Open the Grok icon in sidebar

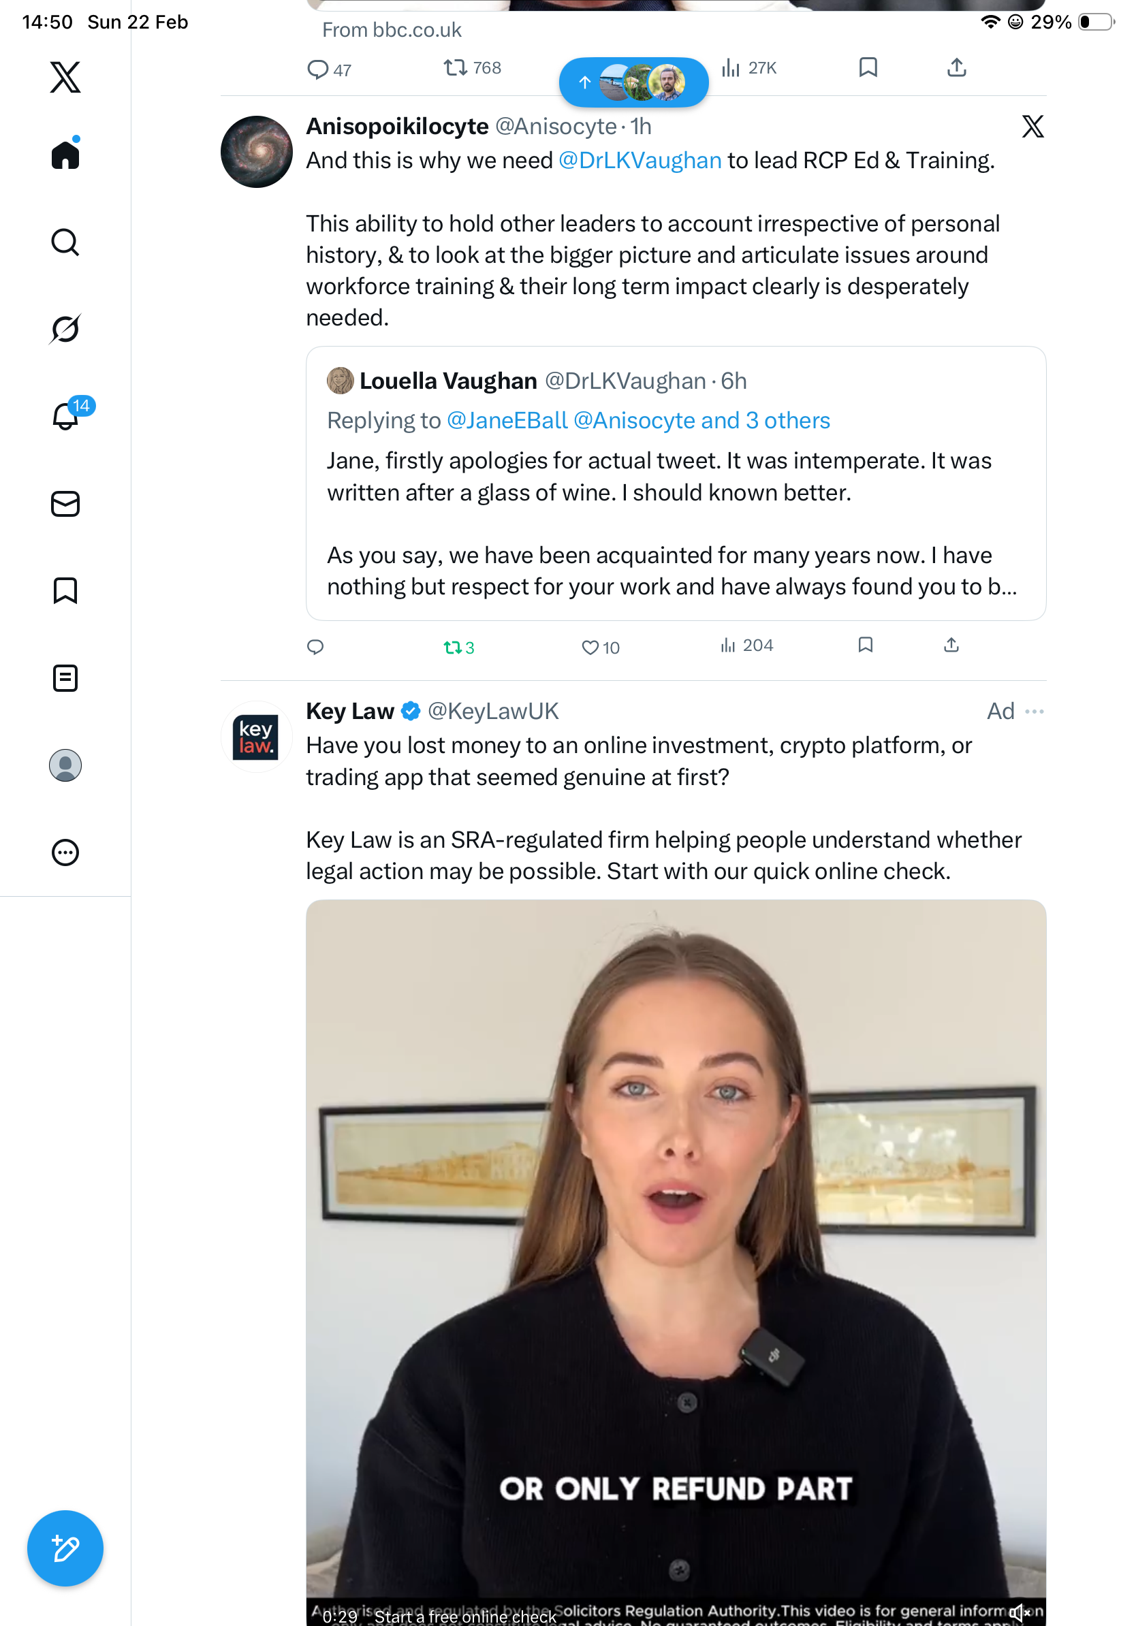tap(65, 329)
